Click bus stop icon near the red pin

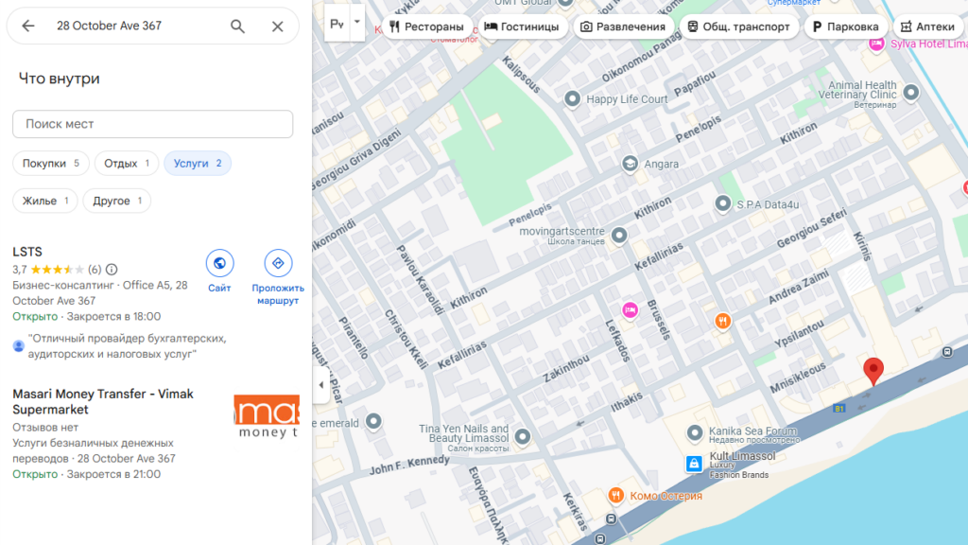pyautogui.click(x=947, y=352)
